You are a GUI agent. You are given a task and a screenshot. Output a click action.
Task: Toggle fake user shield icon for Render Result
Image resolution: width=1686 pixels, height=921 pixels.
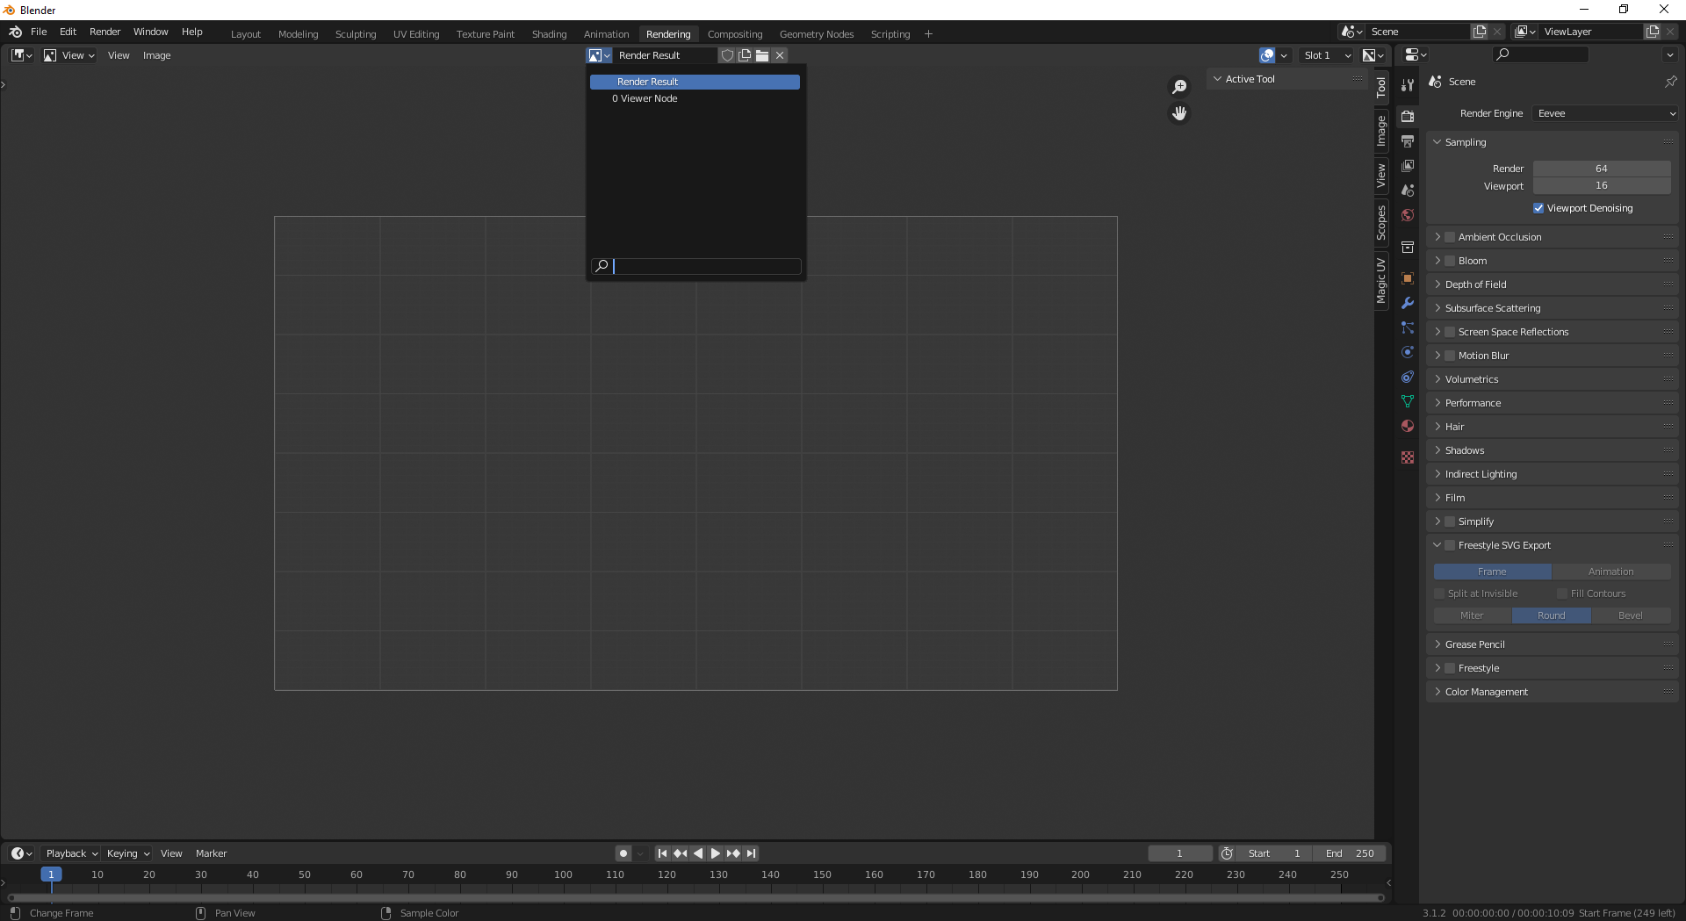click(727, 55)
